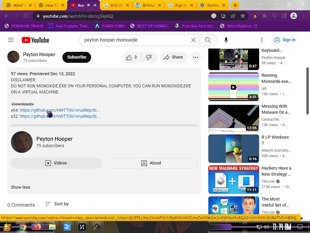Open taskbar volume control
Viewport: 310px width, 233px height.
266,227
